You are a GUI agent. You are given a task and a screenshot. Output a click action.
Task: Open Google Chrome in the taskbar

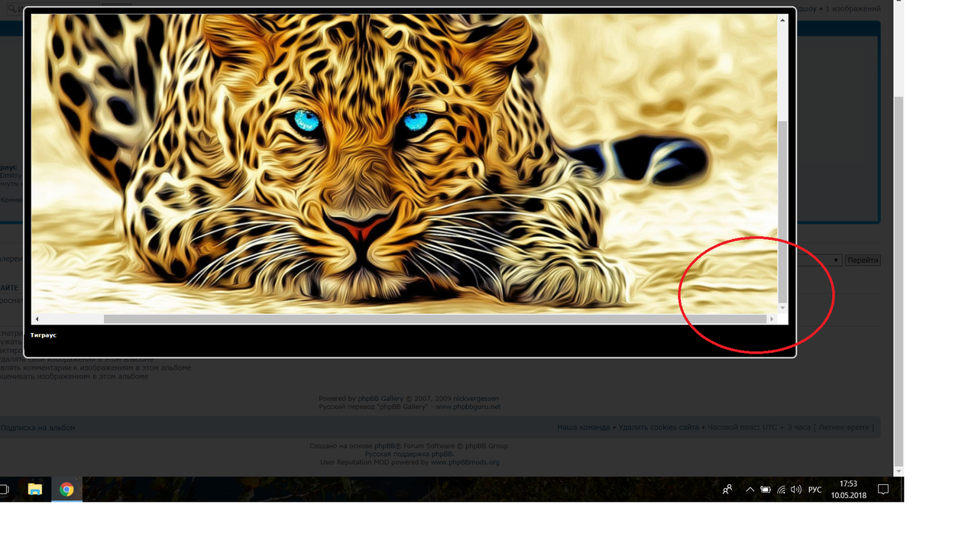click(66, 490)
